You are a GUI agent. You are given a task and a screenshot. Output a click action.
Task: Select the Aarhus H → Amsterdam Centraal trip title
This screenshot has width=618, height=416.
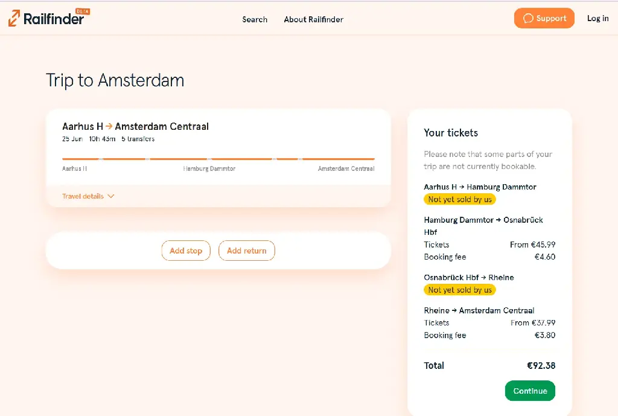136,126
